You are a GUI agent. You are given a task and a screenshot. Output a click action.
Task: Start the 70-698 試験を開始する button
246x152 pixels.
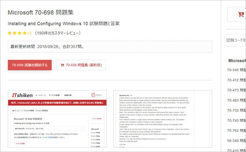[x=30, y=65]
